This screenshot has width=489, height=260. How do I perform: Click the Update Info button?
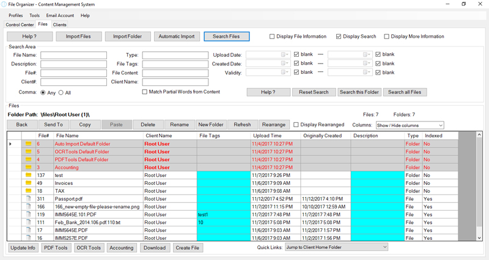pos(23,248)
